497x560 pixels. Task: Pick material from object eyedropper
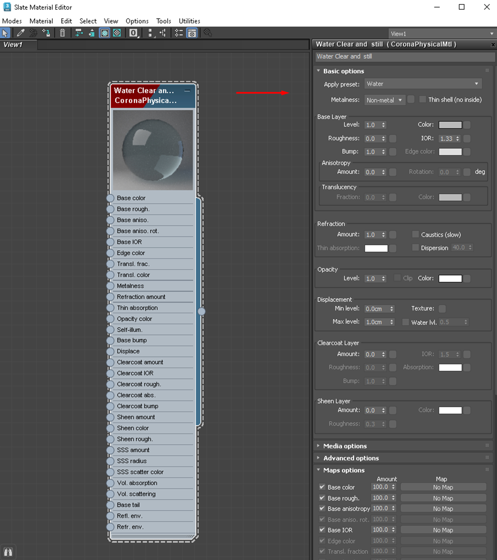[x=21, y=33]
